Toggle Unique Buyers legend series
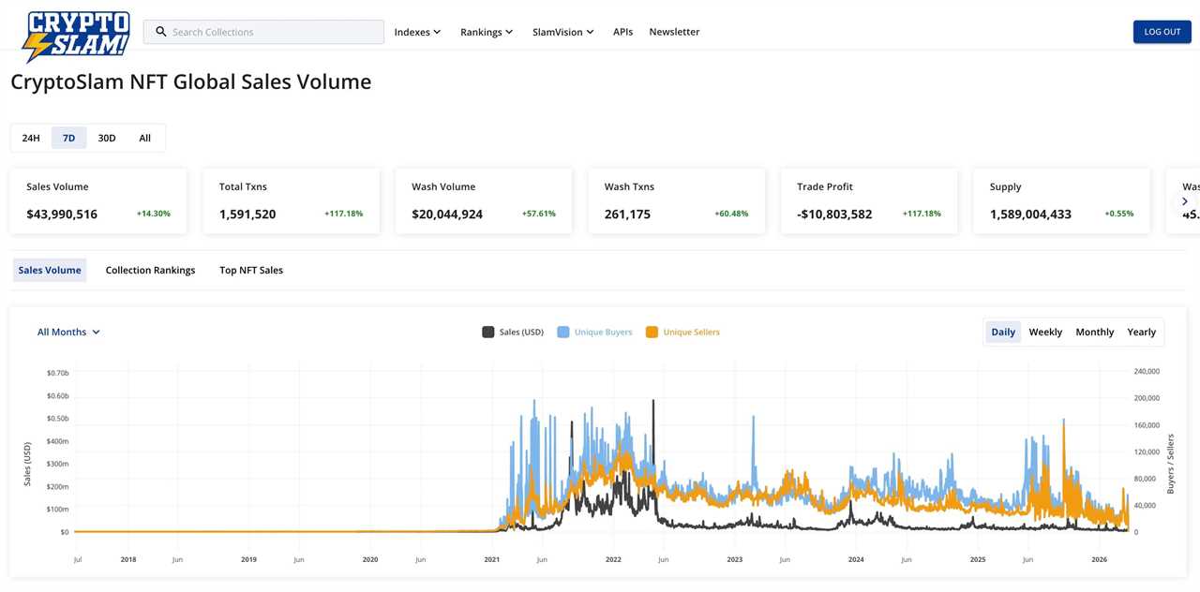 594,332
